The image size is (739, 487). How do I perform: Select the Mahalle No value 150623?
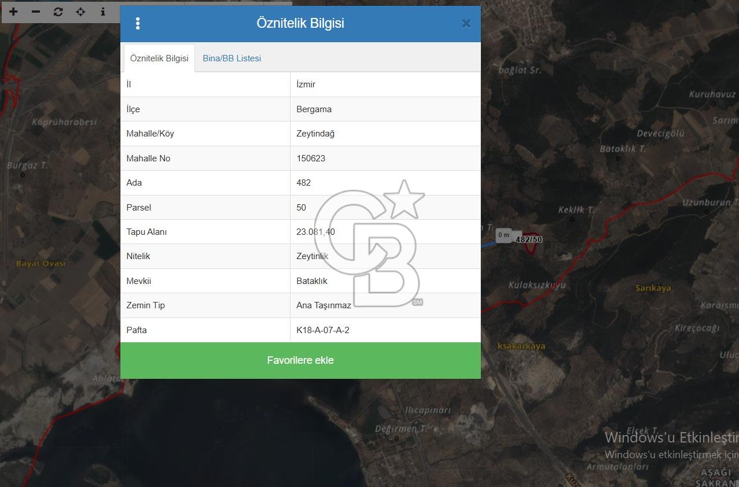[311, 158]
